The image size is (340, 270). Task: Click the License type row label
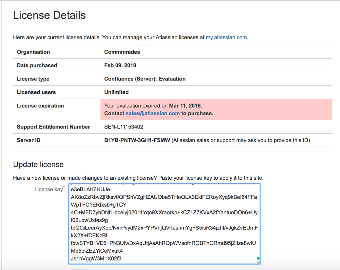[x=33, y=79]
